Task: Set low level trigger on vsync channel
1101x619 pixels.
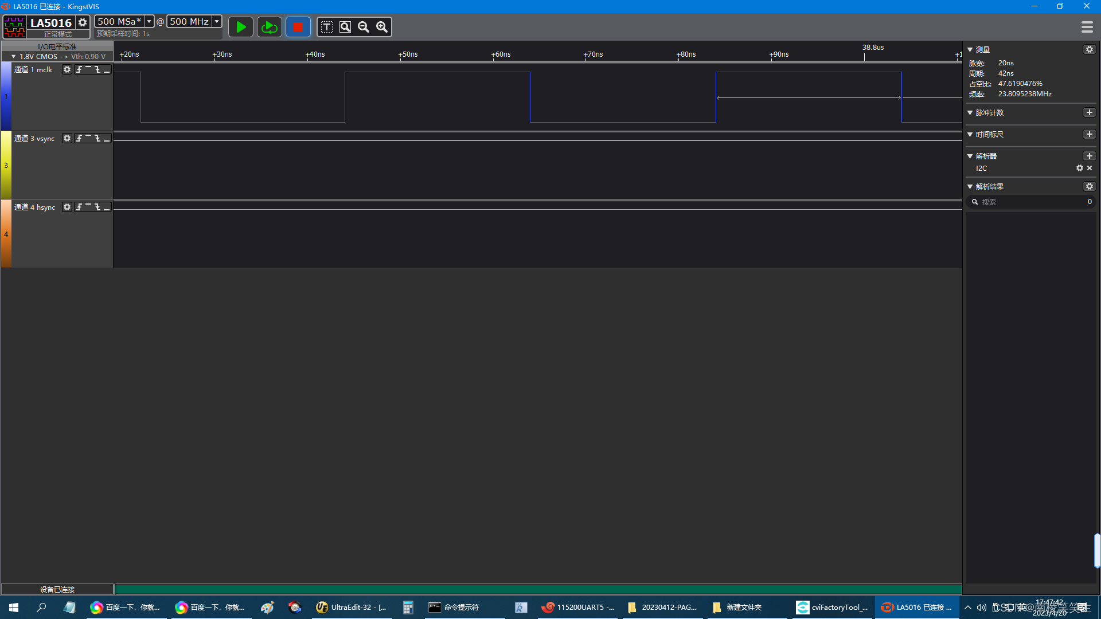Action: 107,138
